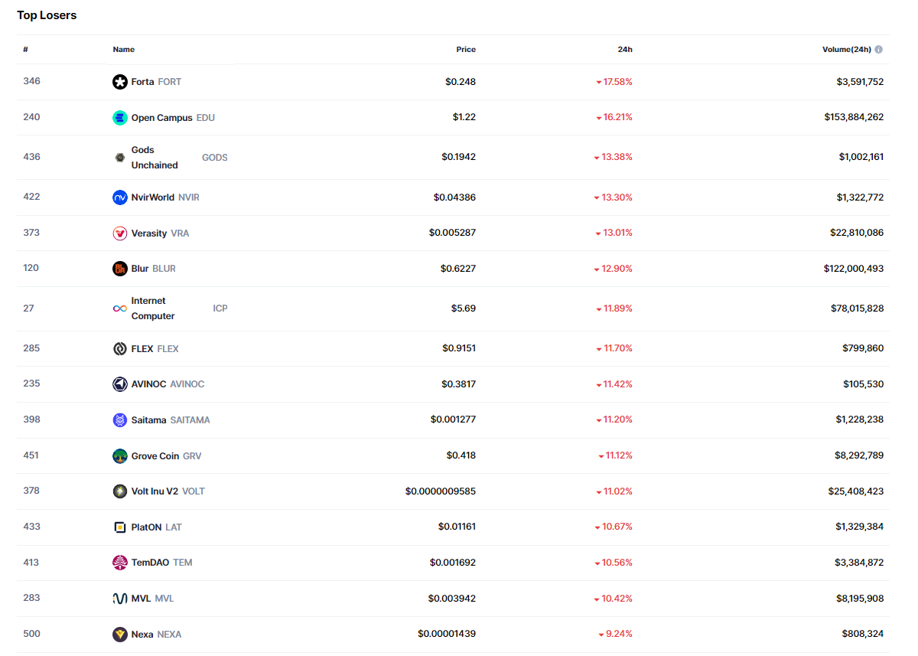Image resolution: width=918 pixels, height=656 pixels.
Task: Open the Gods Unchained coin page
Action: [x=155, y=158]
